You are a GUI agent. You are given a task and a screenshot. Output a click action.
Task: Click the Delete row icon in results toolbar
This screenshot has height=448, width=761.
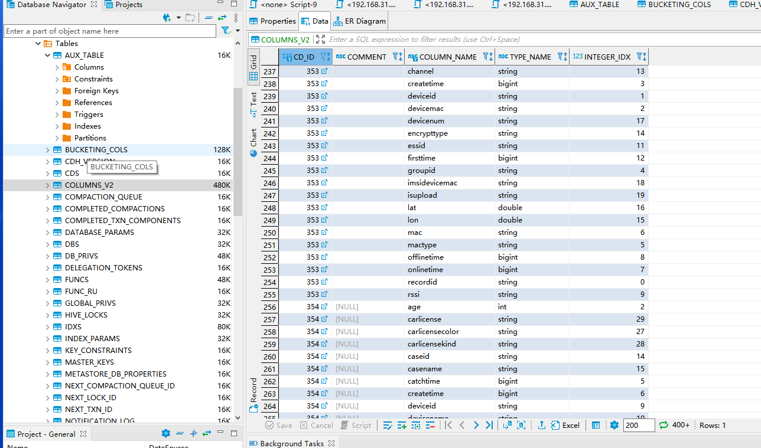[x=430, y=425]
